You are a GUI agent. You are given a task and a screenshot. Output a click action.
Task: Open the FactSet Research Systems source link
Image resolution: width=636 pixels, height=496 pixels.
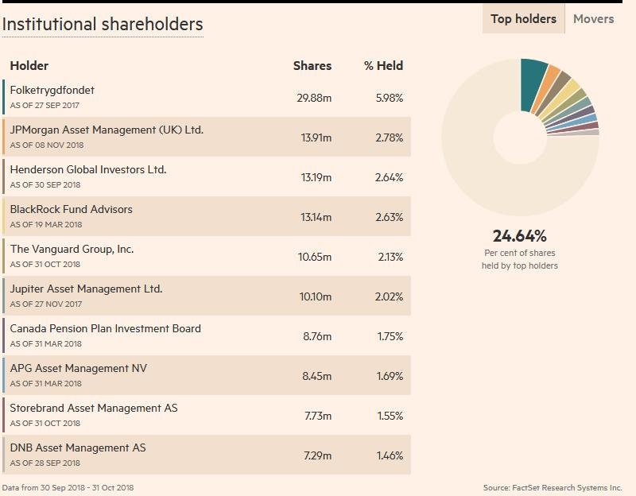552,483
